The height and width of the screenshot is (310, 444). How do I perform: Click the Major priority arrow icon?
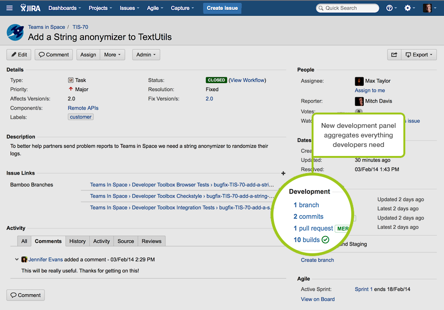71,89
